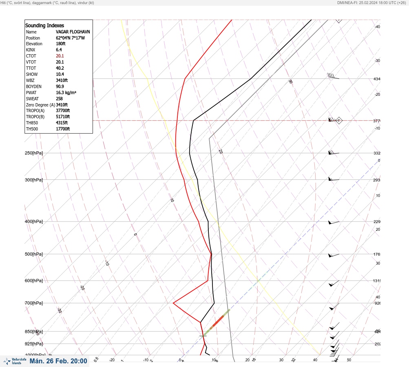Image resolution: width=409 pixels, height=367 pixels.
Task: Click the Elevation value 180ft
Action: coord(60,44)
